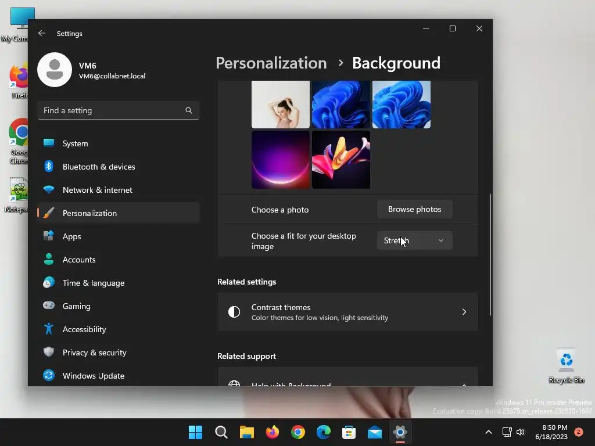
Task: Click the clock showing 8:50 PM
Action: click(x=554, y=427)
